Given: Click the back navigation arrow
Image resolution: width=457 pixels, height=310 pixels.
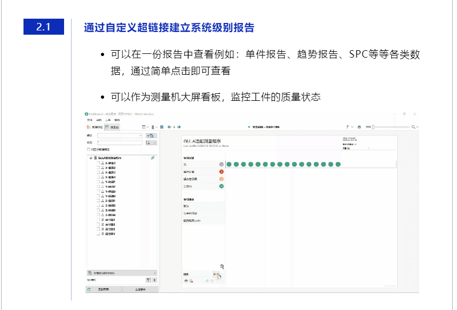Looking at the screenshot, I should 169,127.
